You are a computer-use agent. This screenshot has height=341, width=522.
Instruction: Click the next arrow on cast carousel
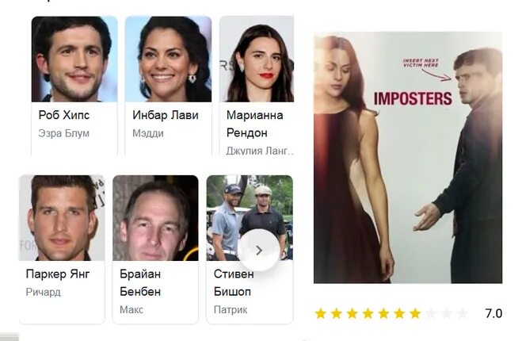(x=259, y=250)
